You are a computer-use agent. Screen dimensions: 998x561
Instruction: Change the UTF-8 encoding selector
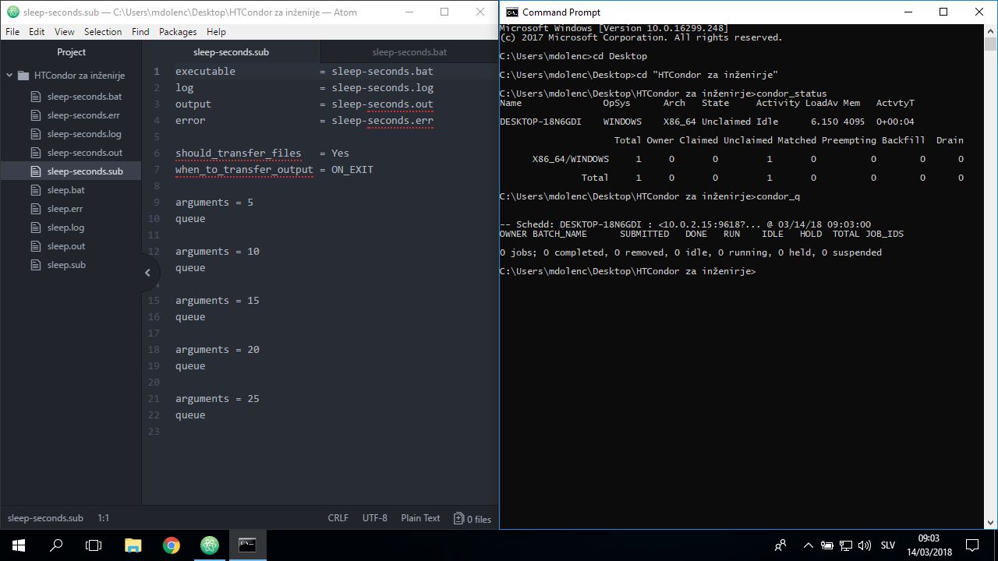[375, 518]
